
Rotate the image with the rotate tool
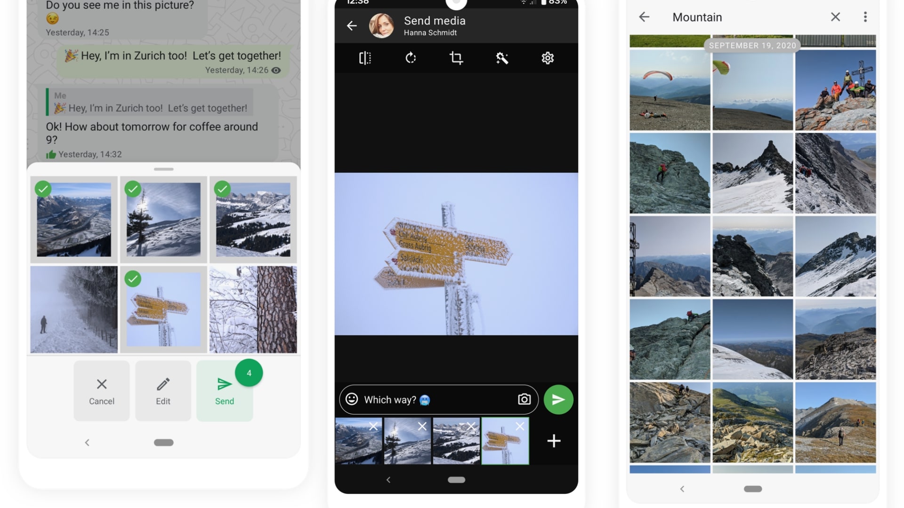pos(411,58)
